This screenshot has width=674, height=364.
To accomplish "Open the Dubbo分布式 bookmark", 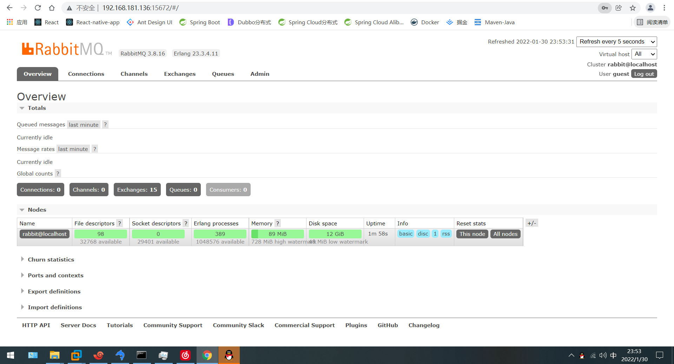I will coord(249,22).
